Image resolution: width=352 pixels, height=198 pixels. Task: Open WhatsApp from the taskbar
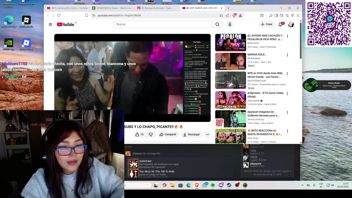click(x=205, y=185)
